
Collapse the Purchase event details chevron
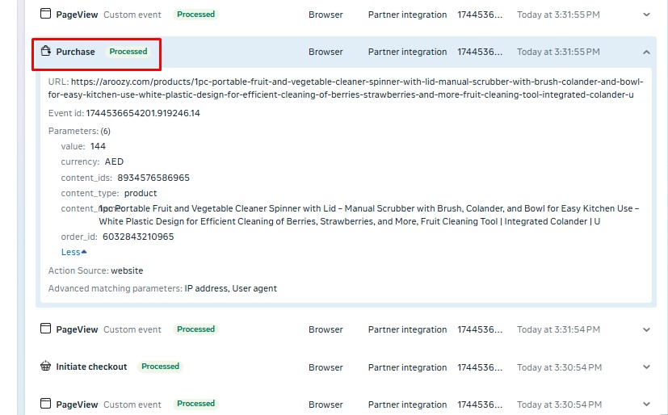646,52
